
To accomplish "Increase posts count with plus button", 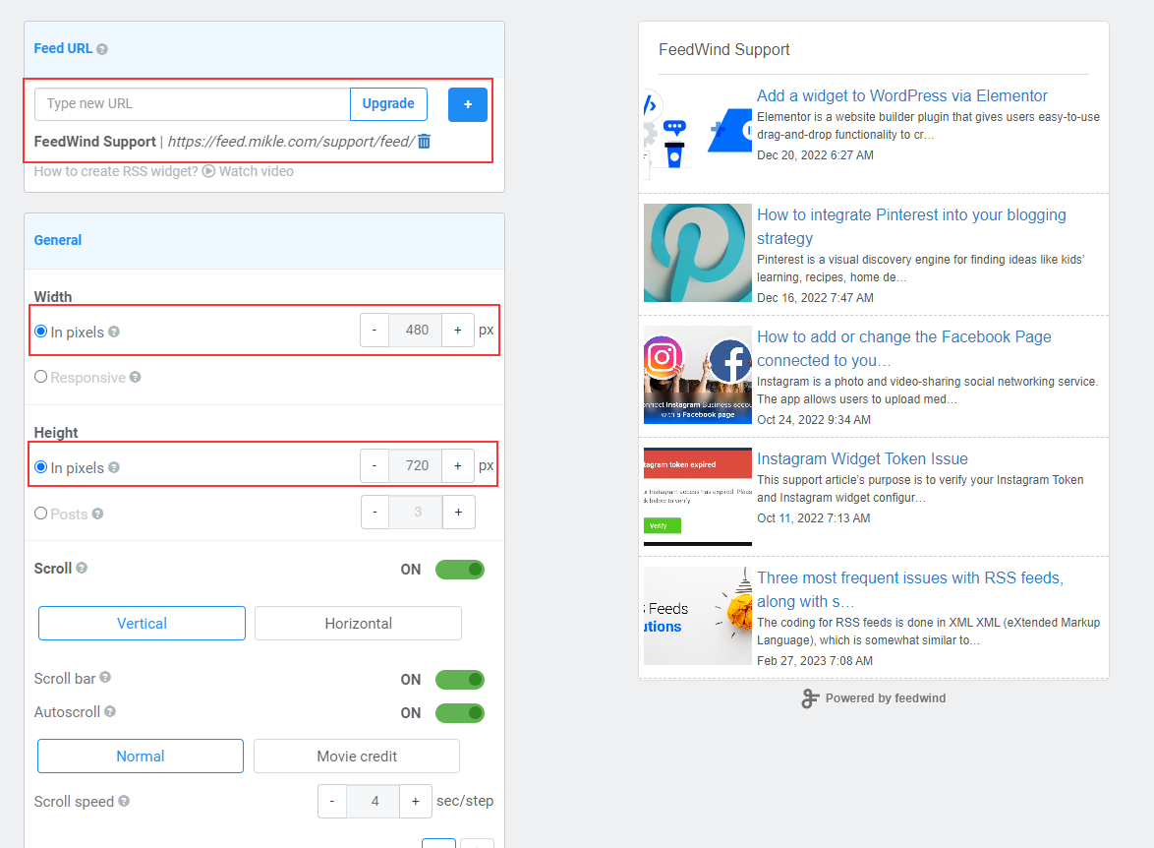I will tap(458, 512).
